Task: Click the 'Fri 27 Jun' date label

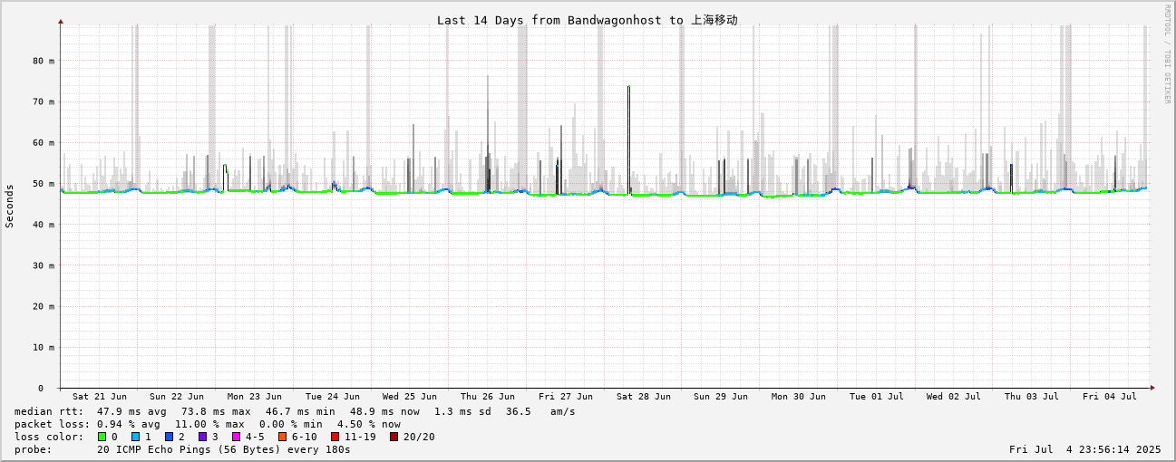Action: click(566, 397)
